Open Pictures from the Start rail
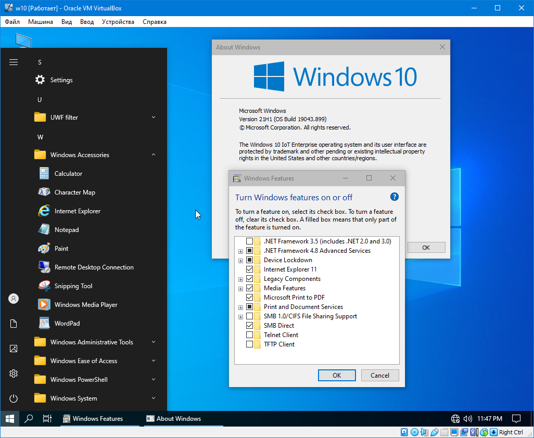 (14, 349)
